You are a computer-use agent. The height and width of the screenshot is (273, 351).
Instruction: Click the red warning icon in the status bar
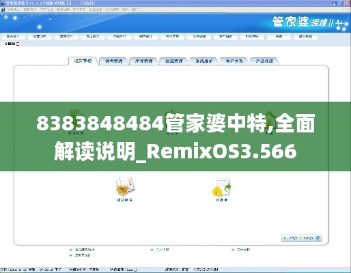click(195, 270)
